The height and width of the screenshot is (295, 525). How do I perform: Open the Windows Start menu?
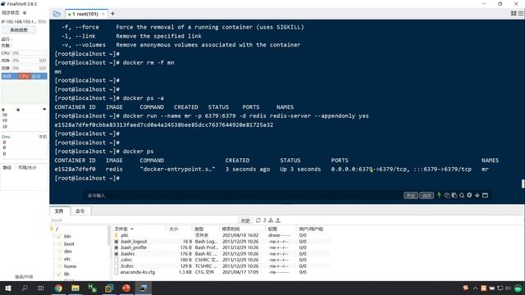[8, 288]
